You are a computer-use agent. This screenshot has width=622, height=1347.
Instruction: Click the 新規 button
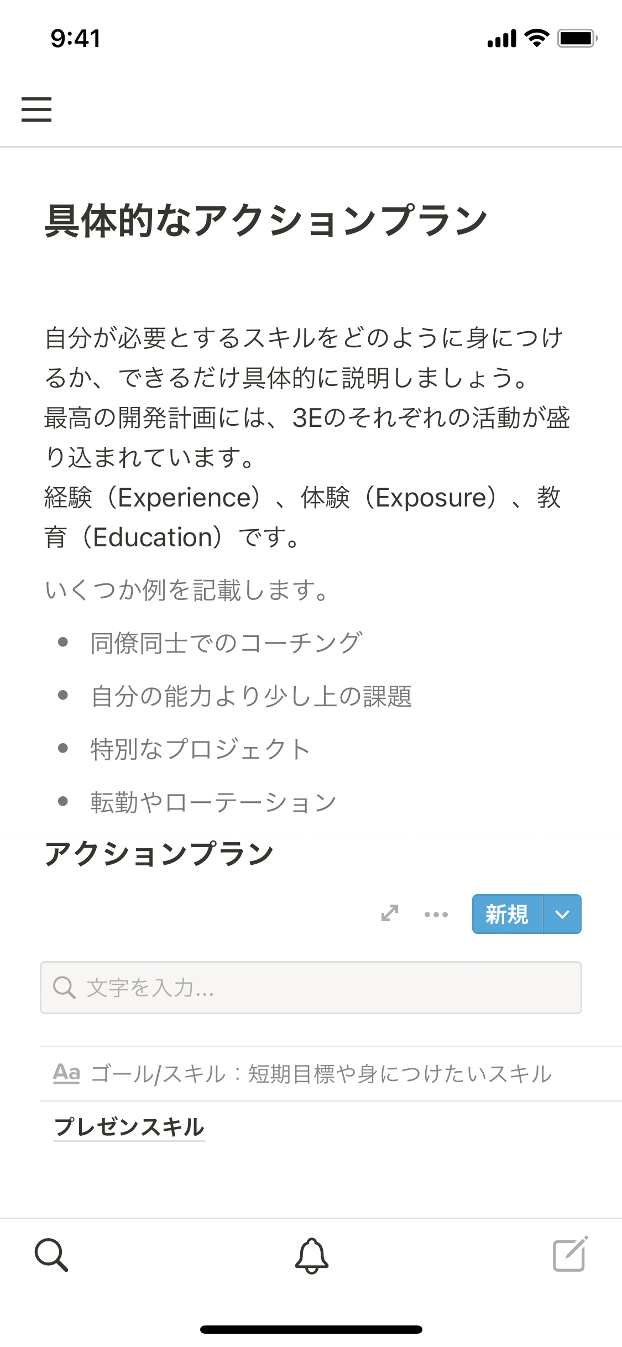click(x=507, y=914)
